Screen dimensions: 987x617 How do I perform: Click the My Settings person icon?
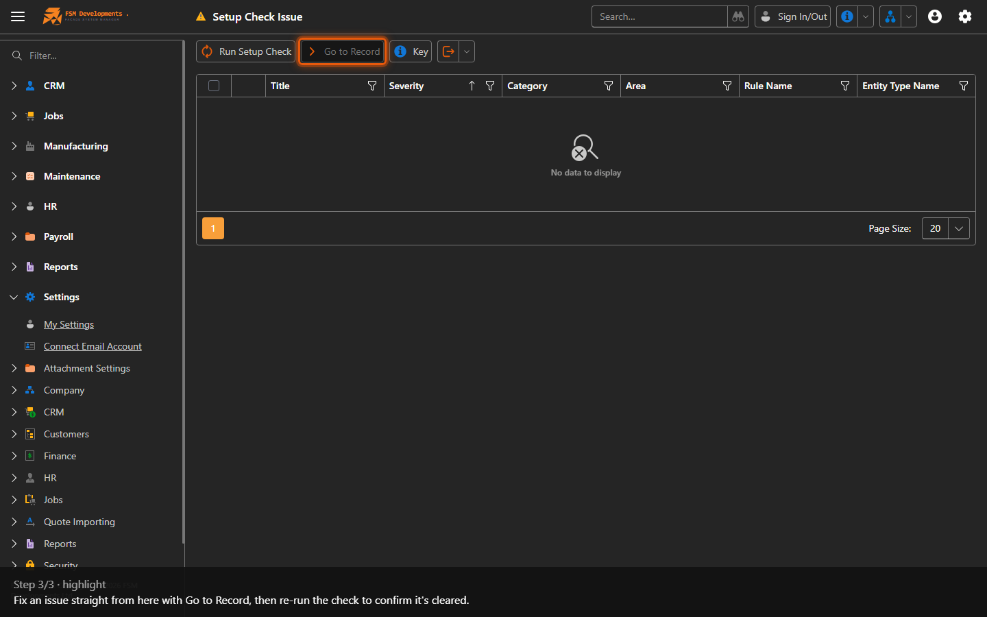(x=30, y=324)
